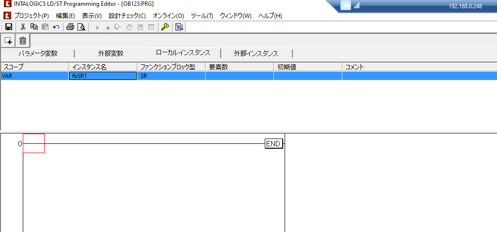Click the fbSR1 instance name field
The image size is (497, 232).
coord(103,76)
